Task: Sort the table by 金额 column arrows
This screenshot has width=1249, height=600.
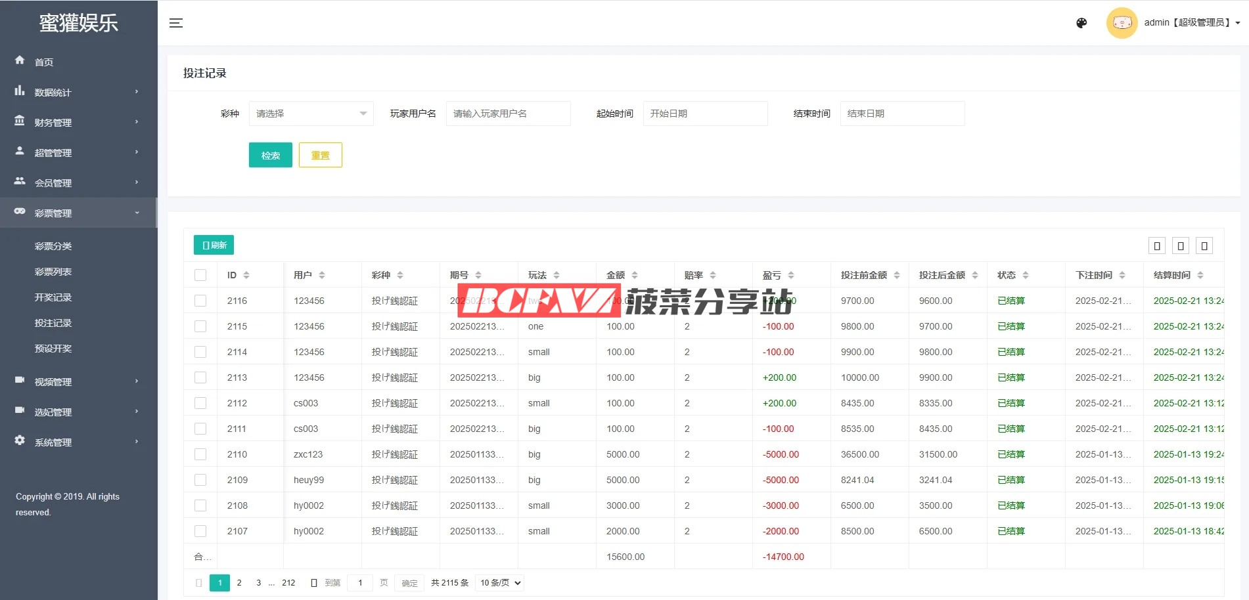Action: [635, 275]
